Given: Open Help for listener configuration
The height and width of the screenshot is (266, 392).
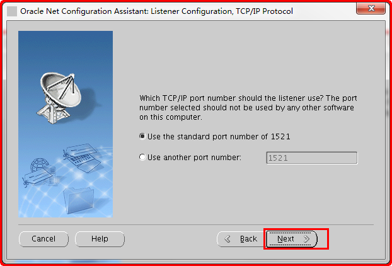Looking at the screenshot, I should [100, 239].
